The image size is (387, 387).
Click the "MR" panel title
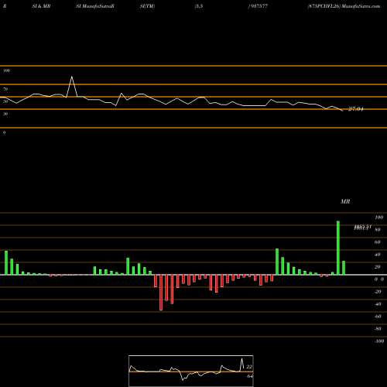[345, 201]
